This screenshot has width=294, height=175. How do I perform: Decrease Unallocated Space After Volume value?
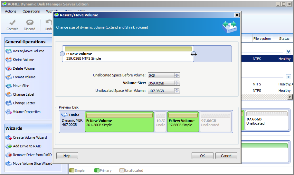pos(176,92)
